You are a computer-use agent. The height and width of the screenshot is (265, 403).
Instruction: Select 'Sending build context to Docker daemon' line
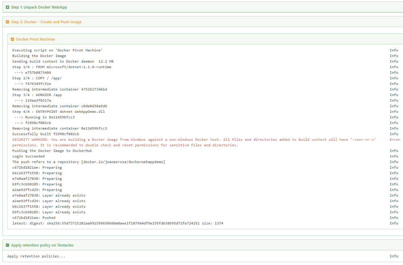tap(63, 61)
